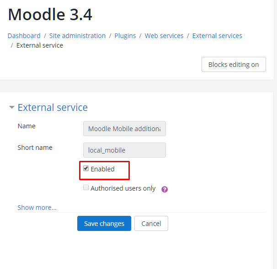Open Site administration breadcrumb link
This screenshot has width=277, height=269.
(77, 36)
